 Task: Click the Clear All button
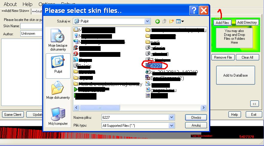(247, 57)
